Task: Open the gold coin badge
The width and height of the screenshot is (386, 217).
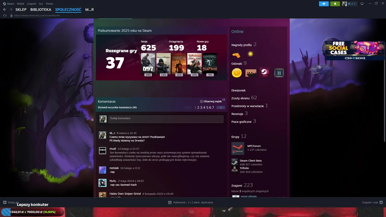Action: pyautogui.click(x=236, y=73)
